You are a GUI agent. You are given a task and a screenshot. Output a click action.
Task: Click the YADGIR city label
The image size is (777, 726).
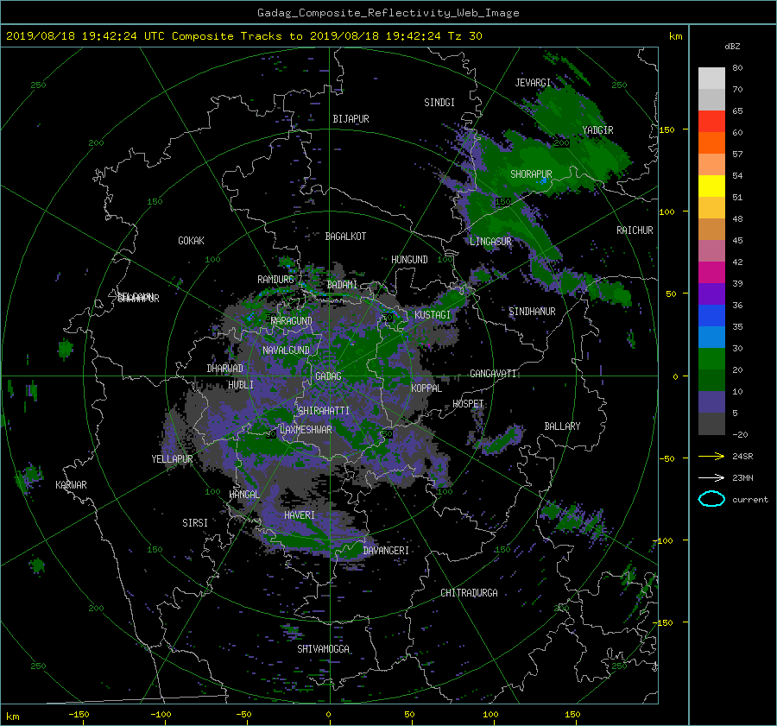[x=597, y=130]
